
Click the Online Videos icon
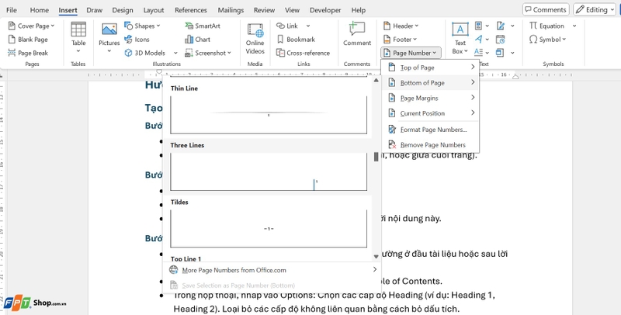pyautogui.click(x=255, y=30)
